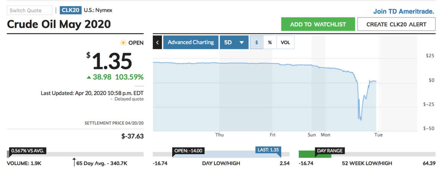
Task: Click the $-50 price axis label
Action: tap(429, 129)
